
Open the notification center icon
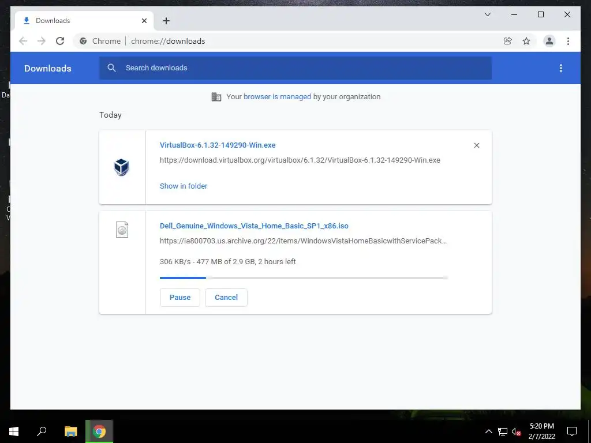[x=572, y=431]
